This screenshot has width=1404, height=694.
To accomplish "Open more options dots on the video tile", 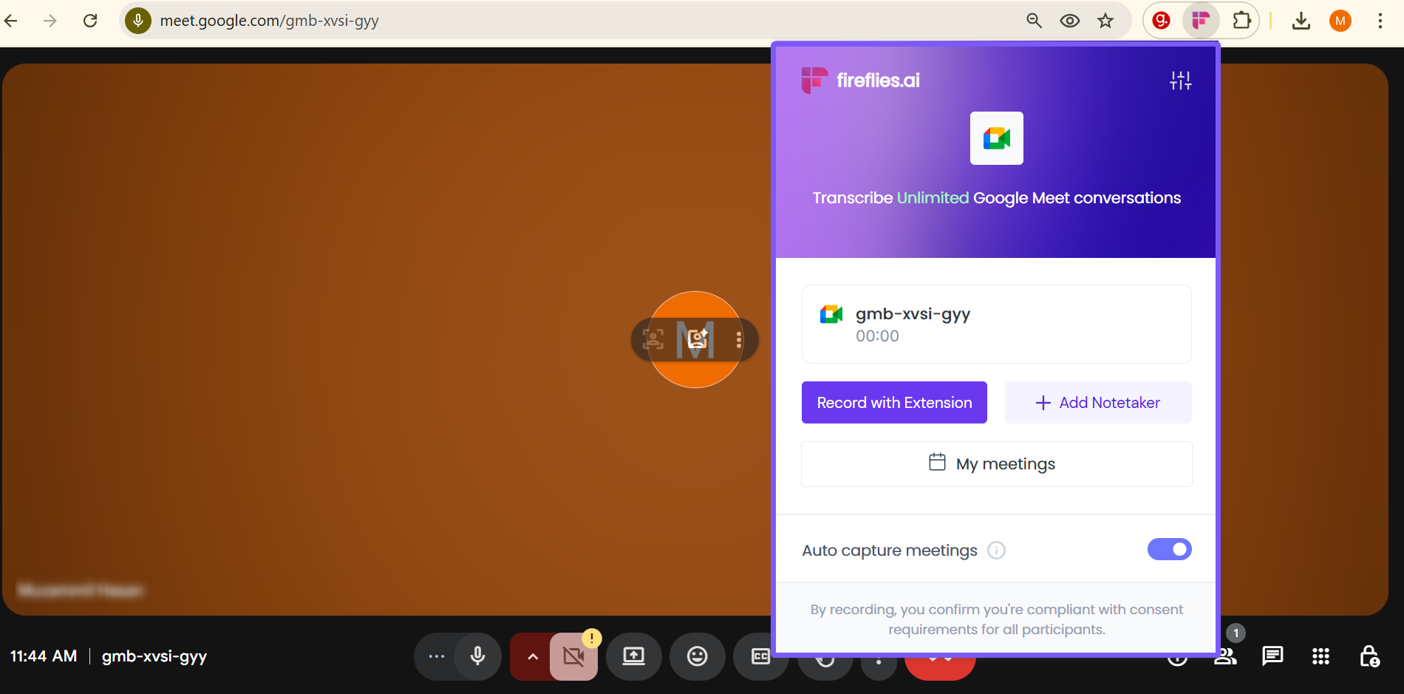I will coord(739,339).
